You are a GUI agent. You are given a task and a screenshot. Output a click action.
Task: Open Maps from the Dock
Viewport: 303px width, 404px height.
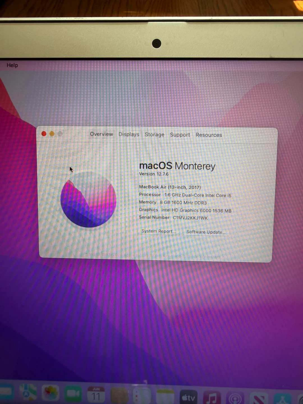[x=28, y=392]
